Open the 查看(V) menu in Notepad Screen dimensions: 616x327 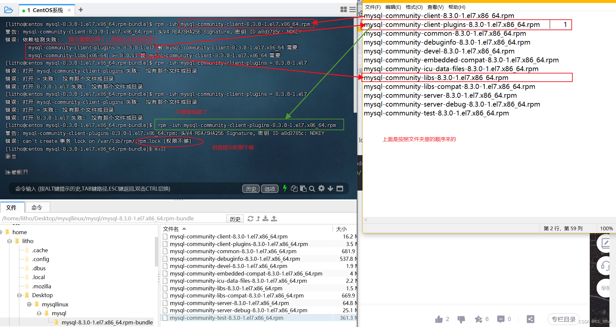(x=435, y=7)
